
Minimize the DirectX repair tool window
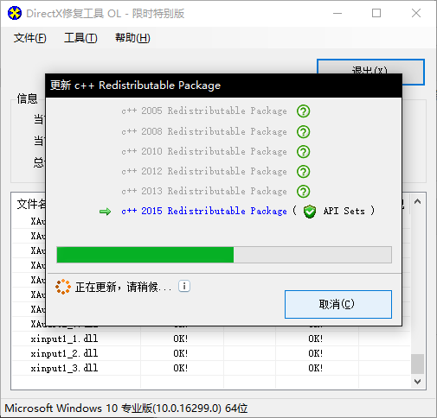[x=337, y=13]
